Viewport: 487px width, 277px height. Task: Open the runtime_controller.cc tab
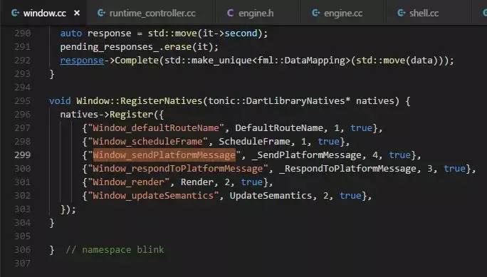[x=151, y=13]
